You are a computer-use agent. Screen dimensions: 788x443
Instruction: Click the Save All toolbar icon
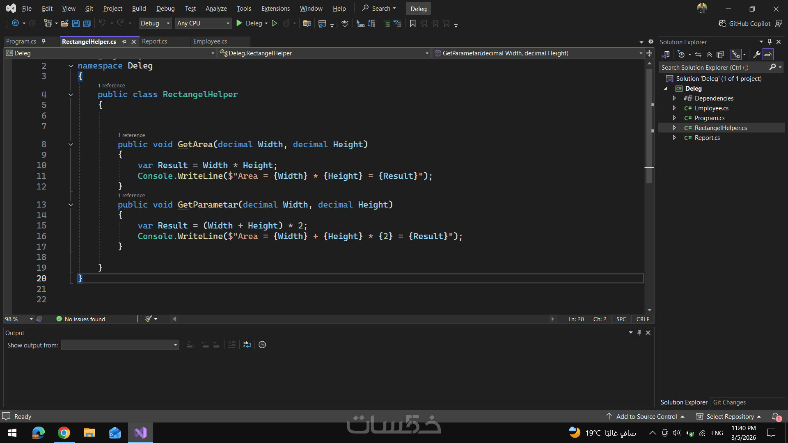[x=87, y=23]
